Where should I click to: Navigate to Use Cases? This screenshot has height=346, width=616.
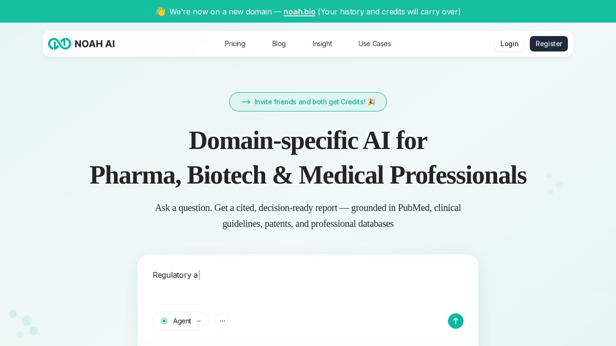[x=374, y=44]
